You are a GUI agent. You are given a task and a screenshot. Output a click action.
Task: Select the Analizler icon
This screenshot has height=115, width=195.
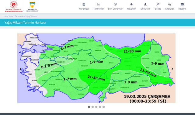pyautogui.click(x=169, y=4)
